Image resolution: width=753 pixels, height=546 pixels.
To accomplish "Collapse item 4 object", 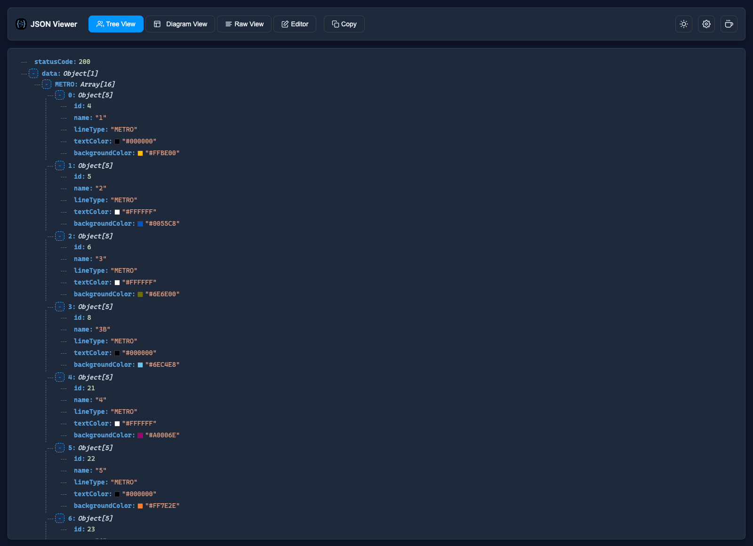I will pyautogui.click(x=60, y=377).
